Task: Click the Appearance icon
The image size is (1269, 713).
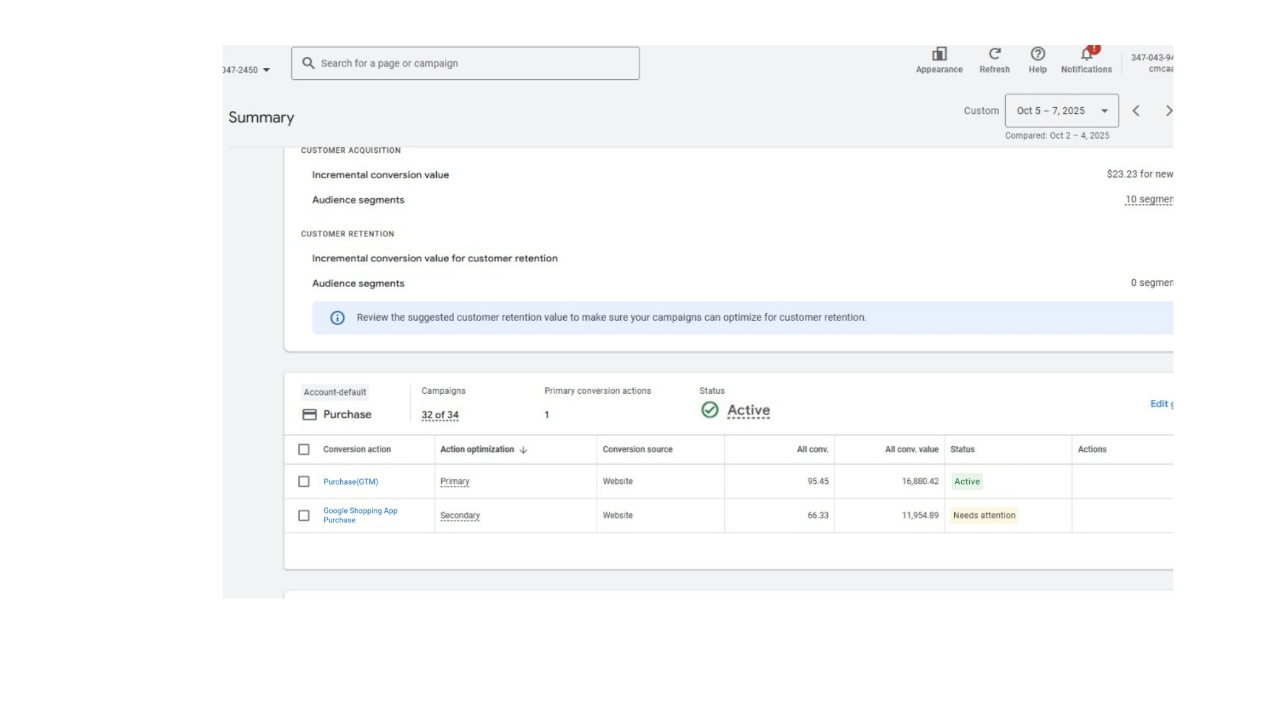Action: coord(939,54)
